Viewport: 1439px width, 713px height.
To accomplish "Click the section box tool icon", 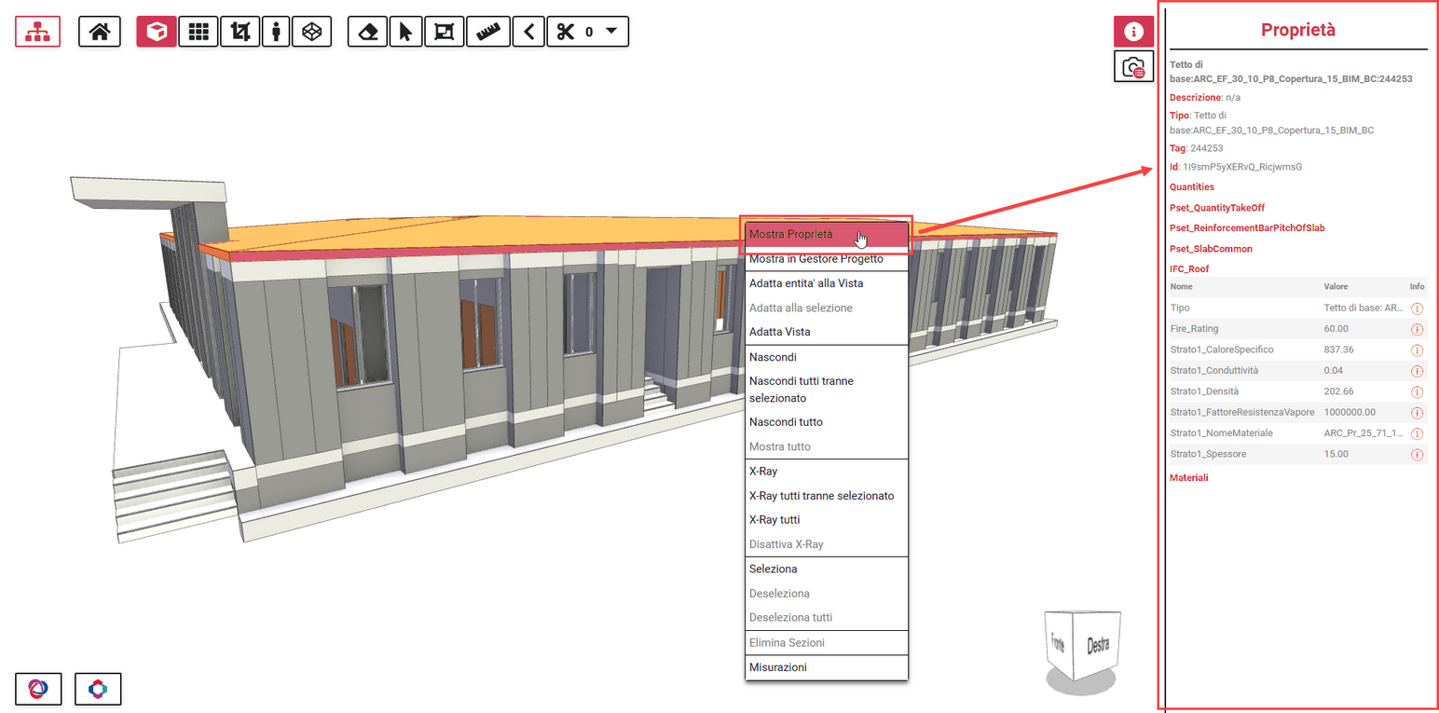I will (x=445, y=31).
